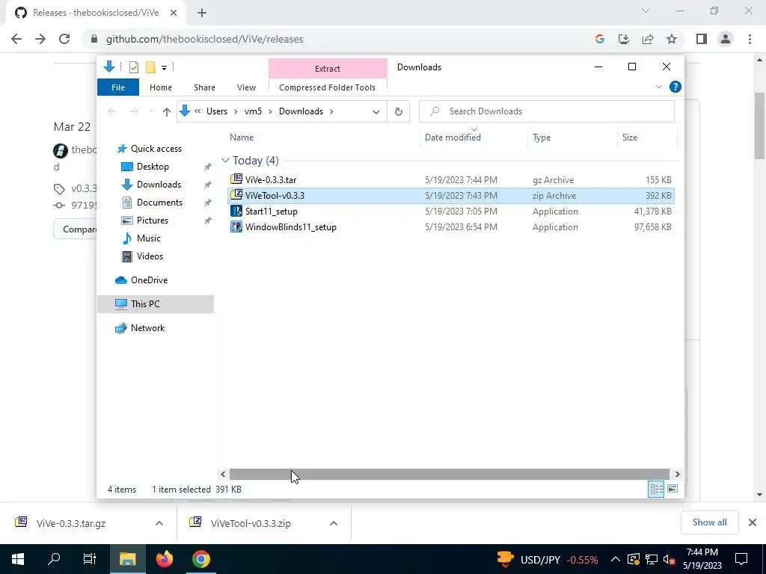Open Quick access in navigation pane
Screen dimensions: 766x574
point(156,149)
